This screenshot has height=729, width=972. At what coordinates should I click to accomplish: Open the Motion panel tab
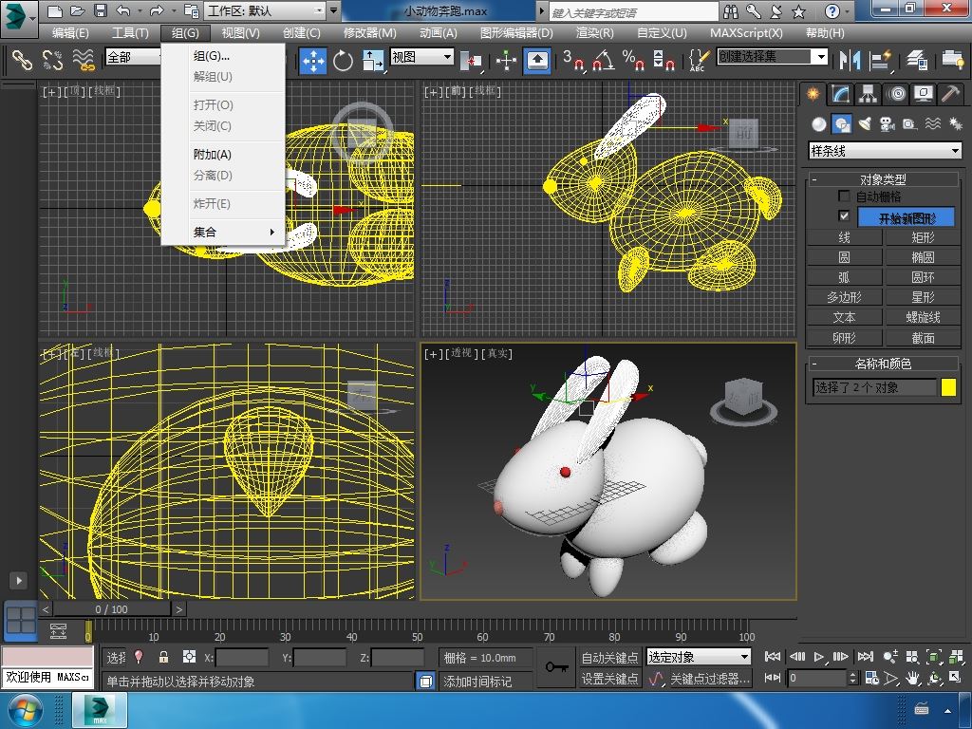[x=896, y=94]
